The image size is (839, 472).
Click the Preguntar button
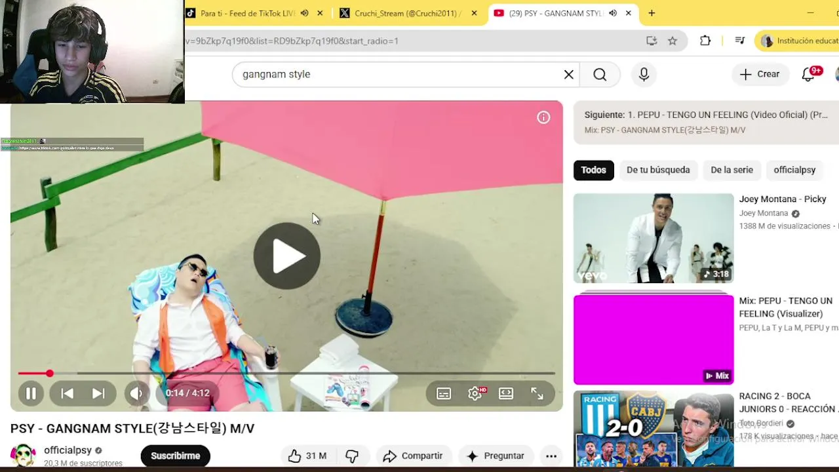[x=495, y=456]
